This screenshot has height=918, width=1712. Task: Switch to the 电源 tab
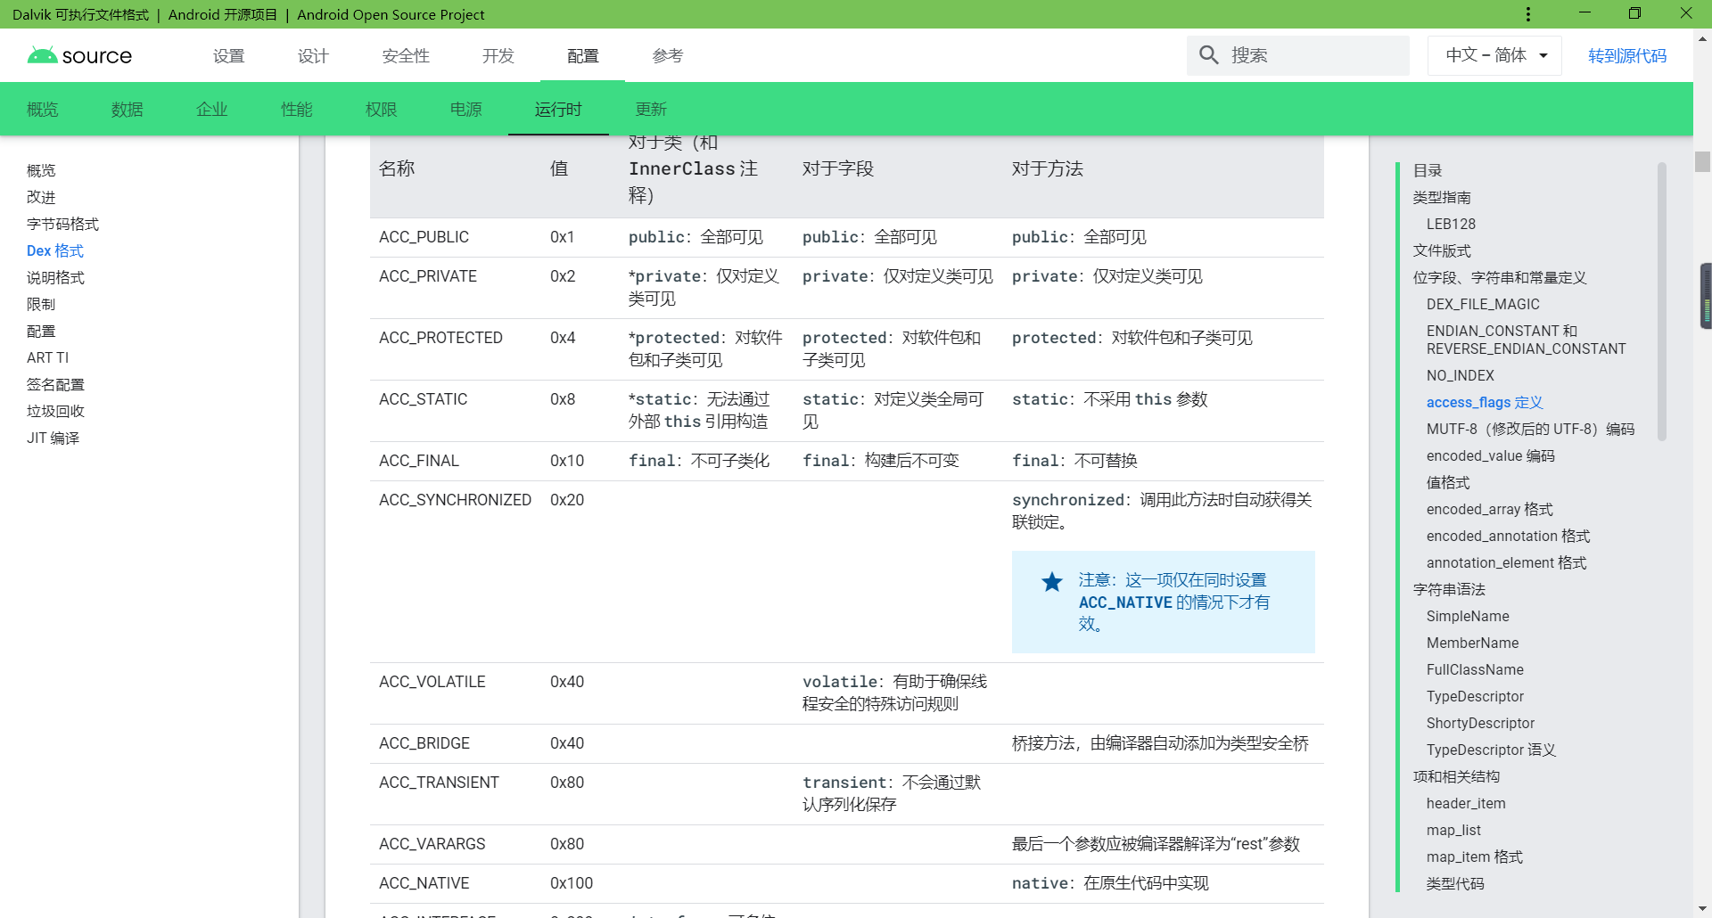(x=465, y=109)
